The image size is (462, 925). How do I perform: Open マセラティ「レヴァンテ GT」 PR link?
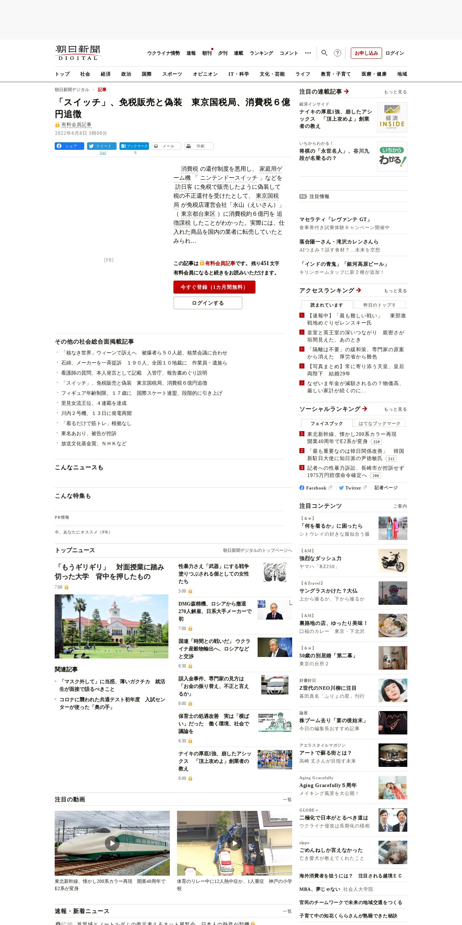coord(335,219)
